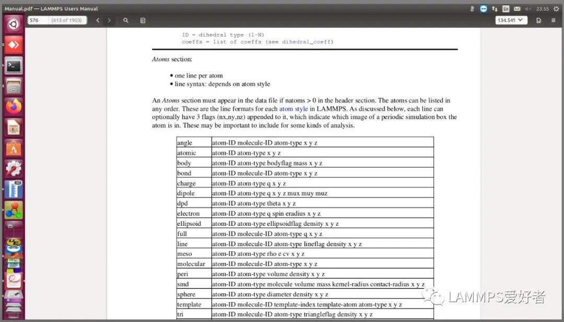This screenshot has width=564, height=322.
Task: Open the hamburger menu in the PDF toolbar
Action: tap(553, 20)
